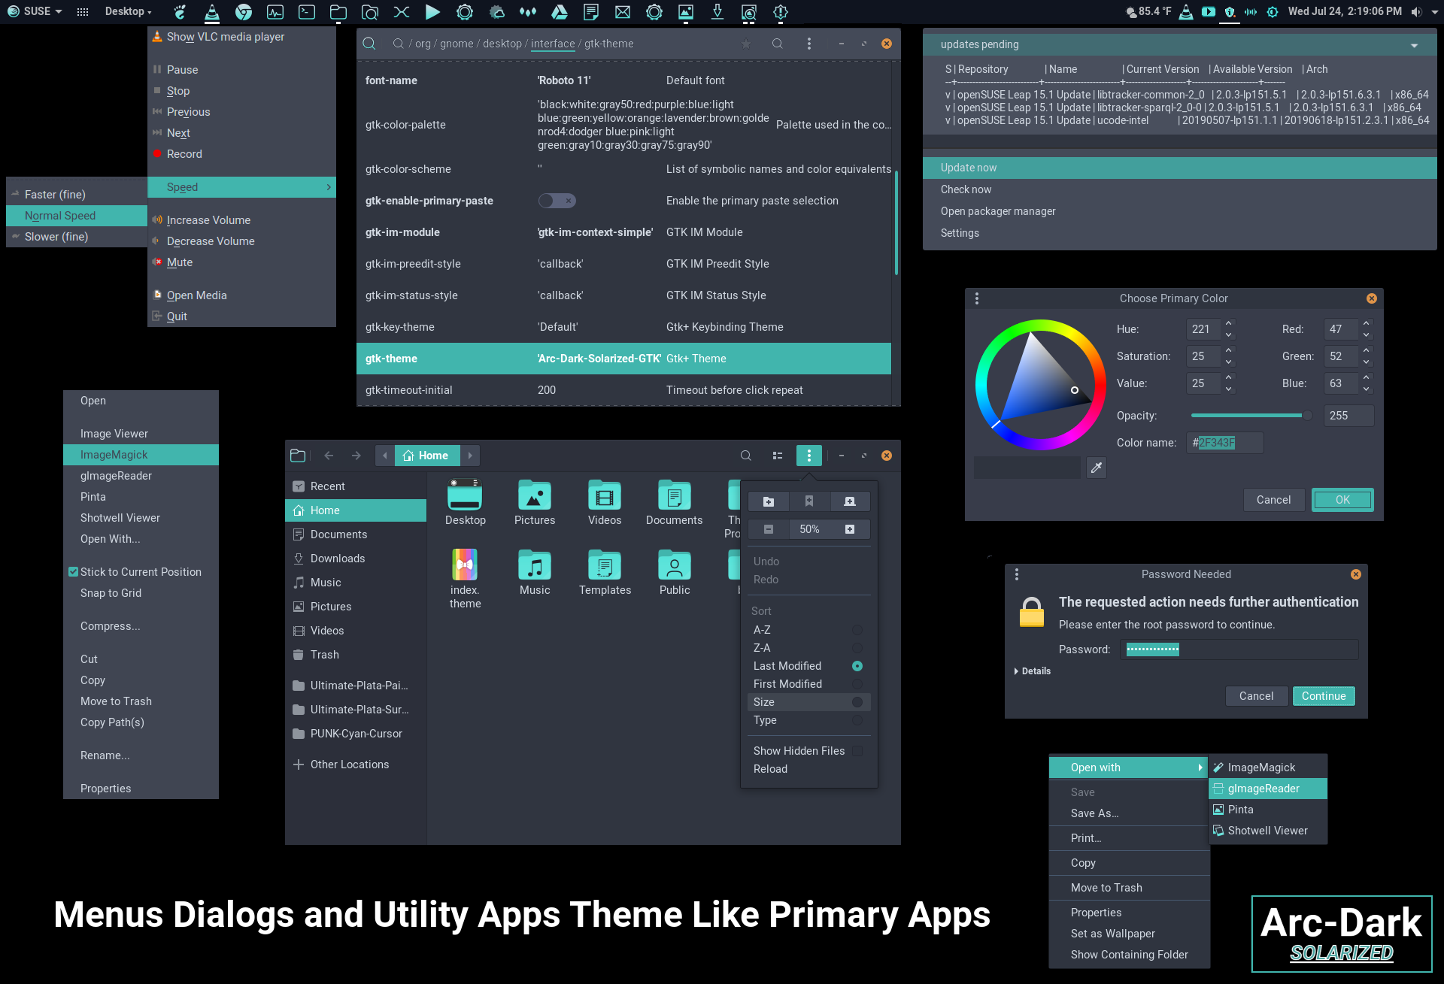This screenshot has width=1444, height=984.
Task: Bookmark current dconf path with star icon
Action: coord(746,44)
